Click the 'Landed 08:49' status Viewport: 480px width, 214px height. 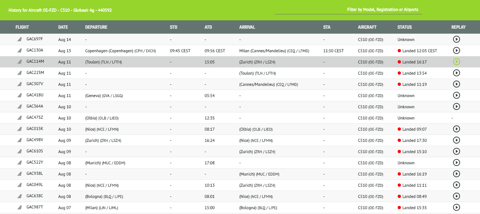tap(412, 196)
